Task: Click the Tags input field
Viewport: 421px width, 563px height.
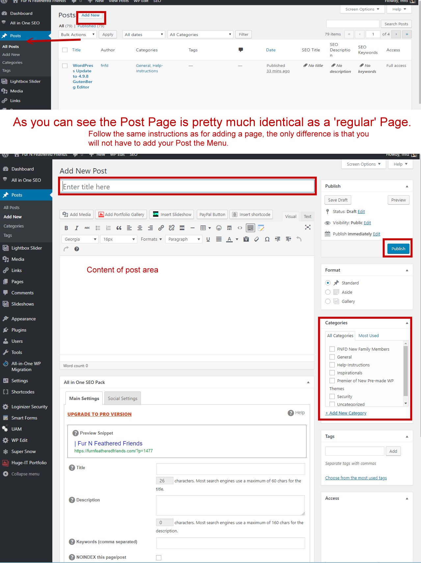Action: [x=355, y=451]
